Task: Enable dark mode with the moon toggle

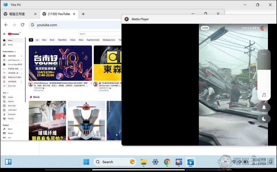Action: coord(264,119)
